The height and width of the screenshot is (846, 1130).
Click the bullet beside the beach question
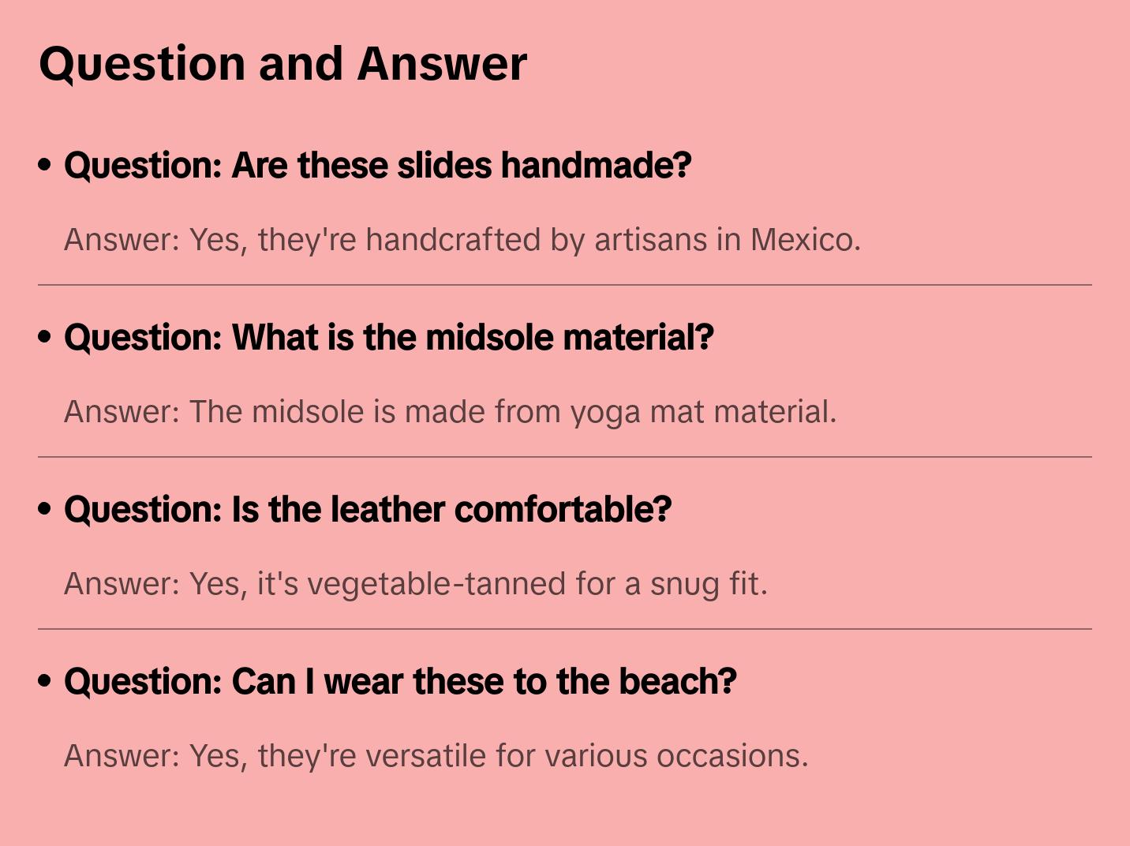tap(45, 681)
